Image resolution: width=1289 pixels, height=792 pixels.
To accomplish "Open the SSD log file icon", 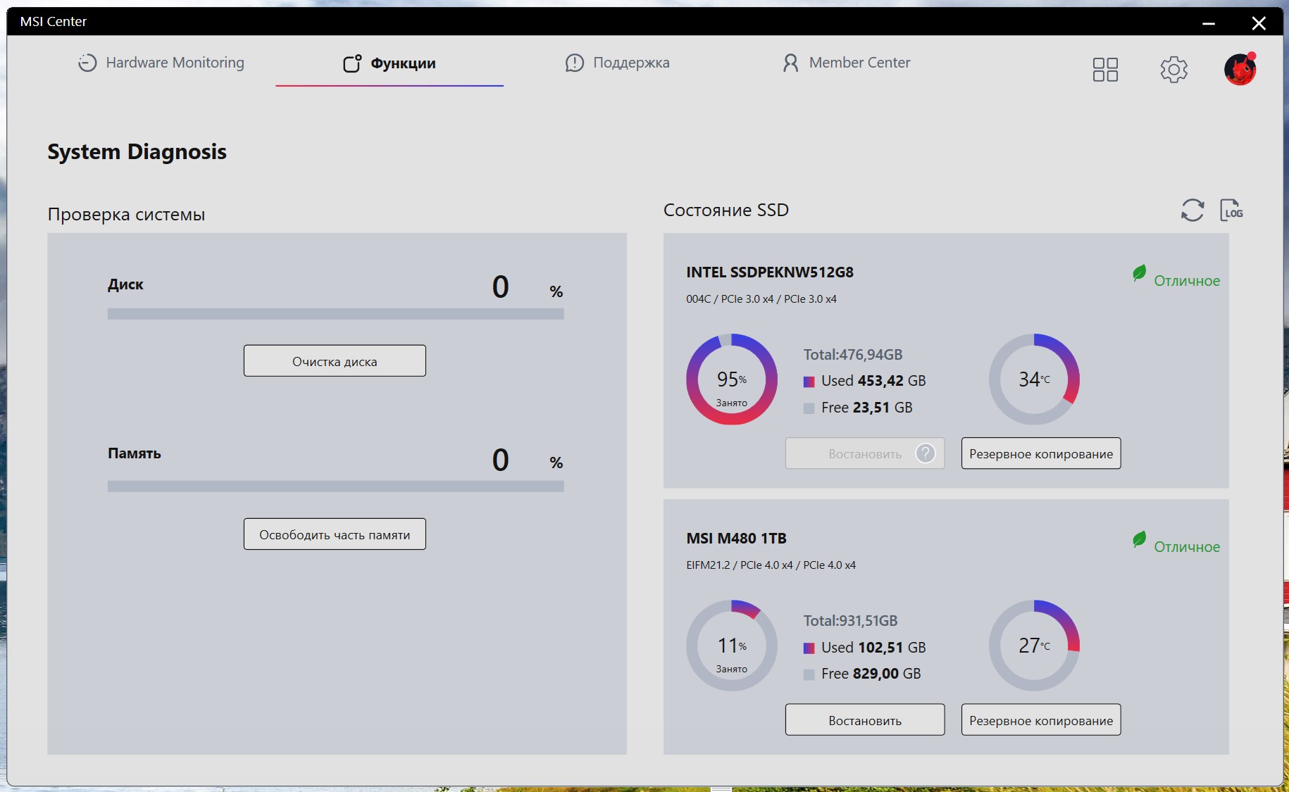I will tap(1231, 210).
